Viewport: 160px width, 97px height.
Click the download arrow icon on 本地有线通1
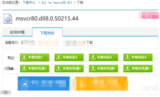(x=24, y=68)
